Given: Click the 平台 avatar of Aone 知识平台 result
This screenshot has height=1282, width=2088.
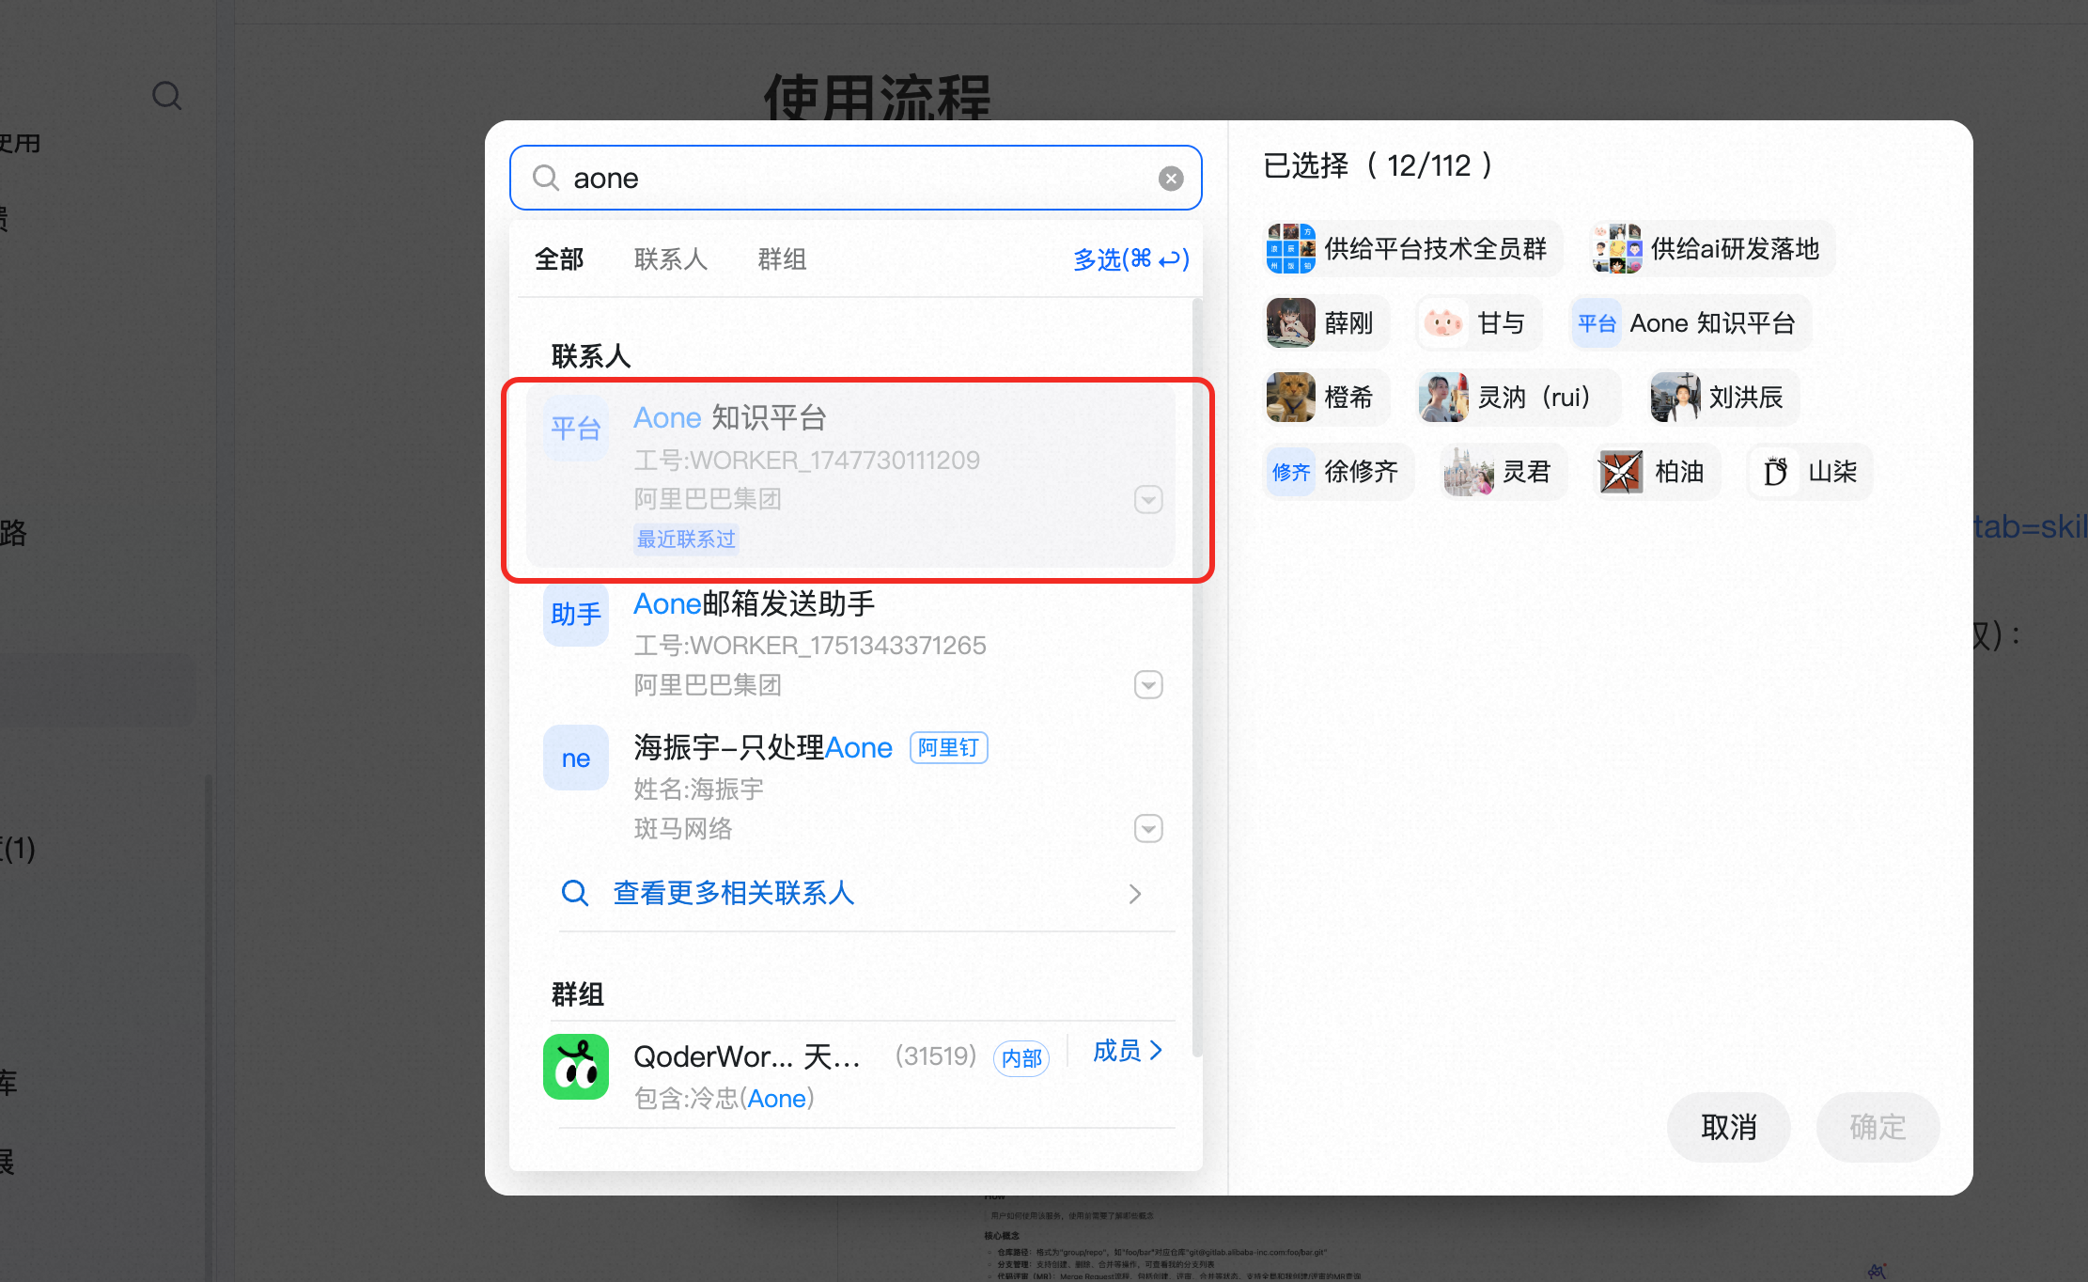Looking at the screenshot, I should click(576, 429).
